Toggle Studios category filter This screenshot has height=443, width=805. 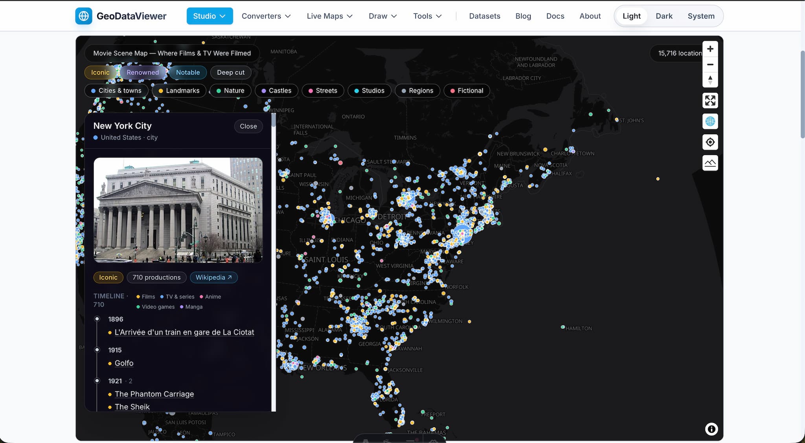[369, 91]
